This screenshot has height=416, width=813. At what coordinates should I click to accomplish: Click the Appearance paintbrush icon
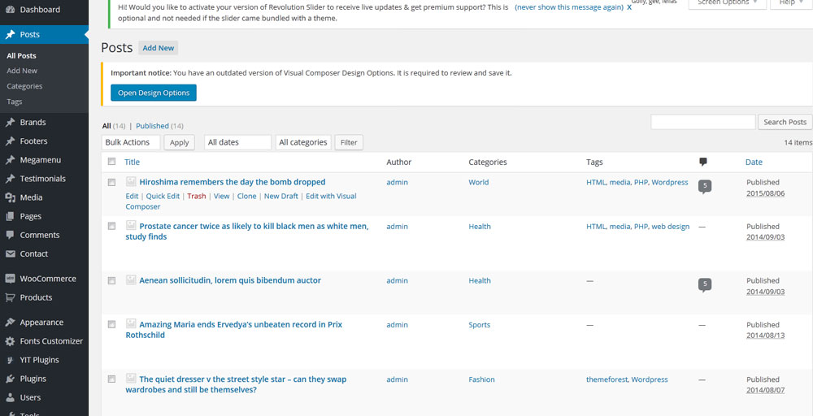tap(10, 323)
